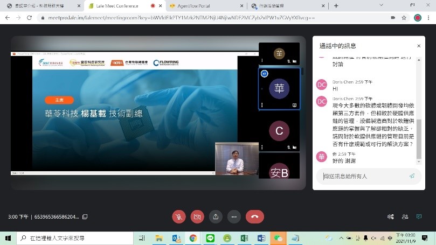Click the blue pin badge on 華 tile

pos(265,74)
